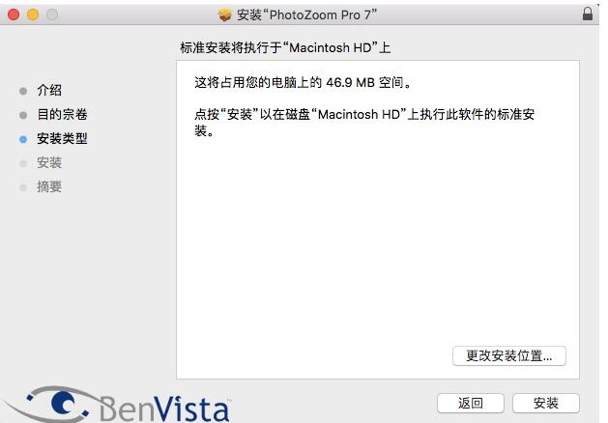The width and height of the screenshot is (608, 423).
Task: Select the 介绍 step in sidebar
Action: 49,90
